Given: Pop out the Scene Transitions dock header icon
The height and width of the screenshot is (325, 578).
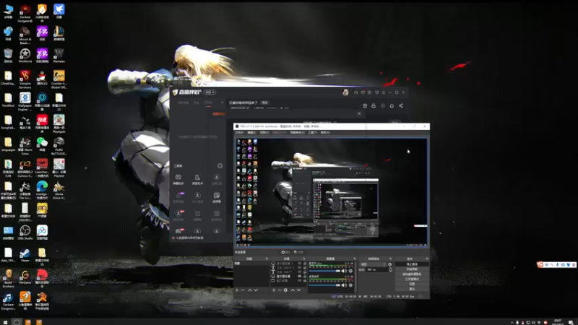Looking at the screenshot, I should click(x=391, y=259).
